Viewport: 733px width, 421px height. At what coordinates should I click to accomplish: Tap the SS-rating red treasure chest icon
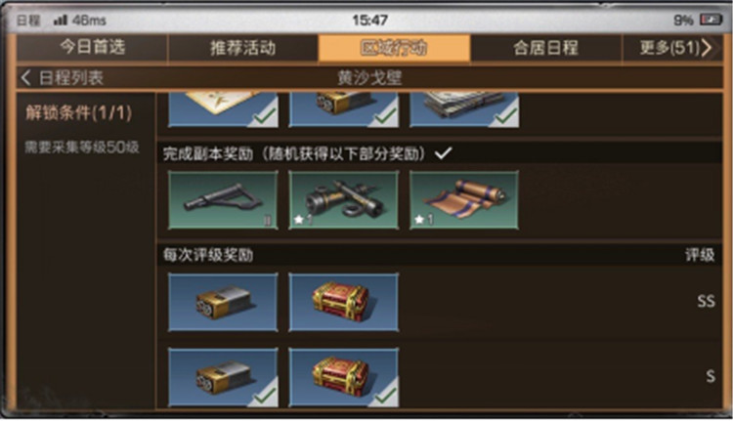pyautogui.click(x=344, y=302)
